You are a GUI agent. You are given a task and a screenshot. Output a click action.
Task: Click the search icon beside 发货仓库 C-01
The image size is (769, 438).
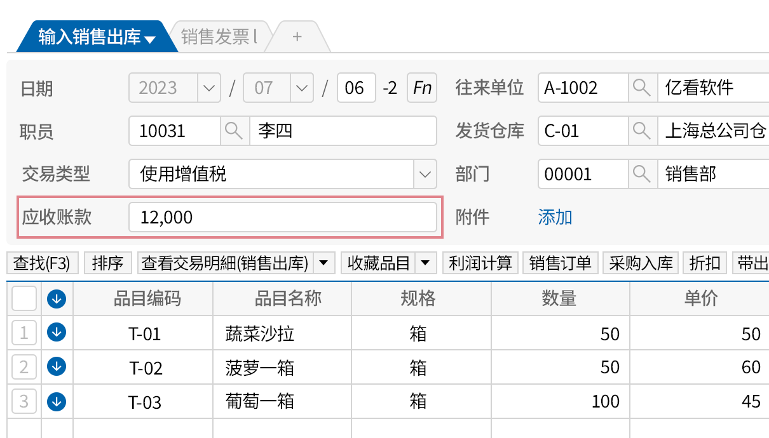click(x=642, y=131)
